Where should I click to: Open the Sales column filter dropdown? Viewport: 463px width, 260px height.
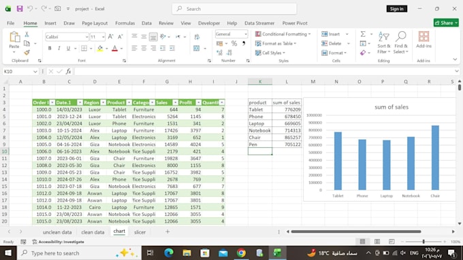[176, 103]
